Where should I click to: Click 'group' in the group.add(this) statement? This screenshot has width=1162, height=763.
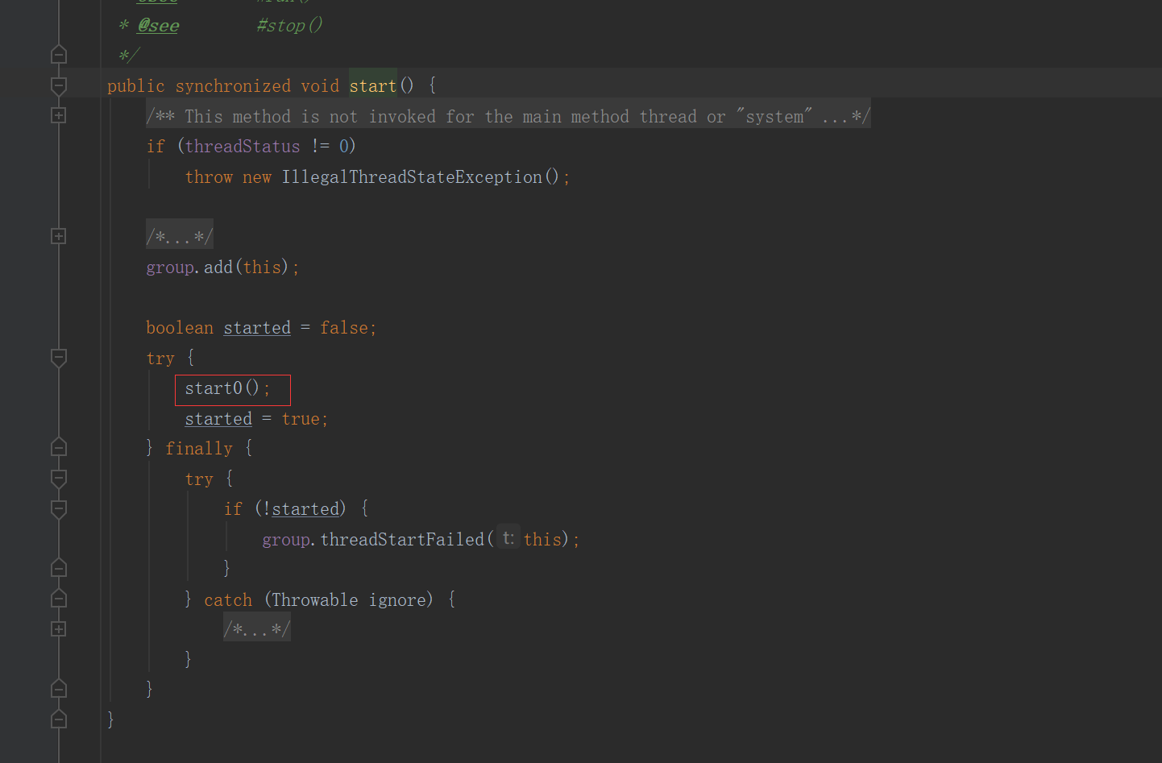point(170,267)
